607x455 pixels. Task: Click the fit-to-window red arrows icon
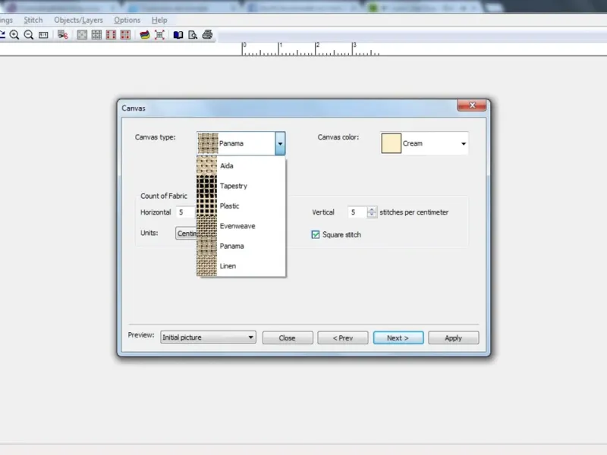[159, 35]
